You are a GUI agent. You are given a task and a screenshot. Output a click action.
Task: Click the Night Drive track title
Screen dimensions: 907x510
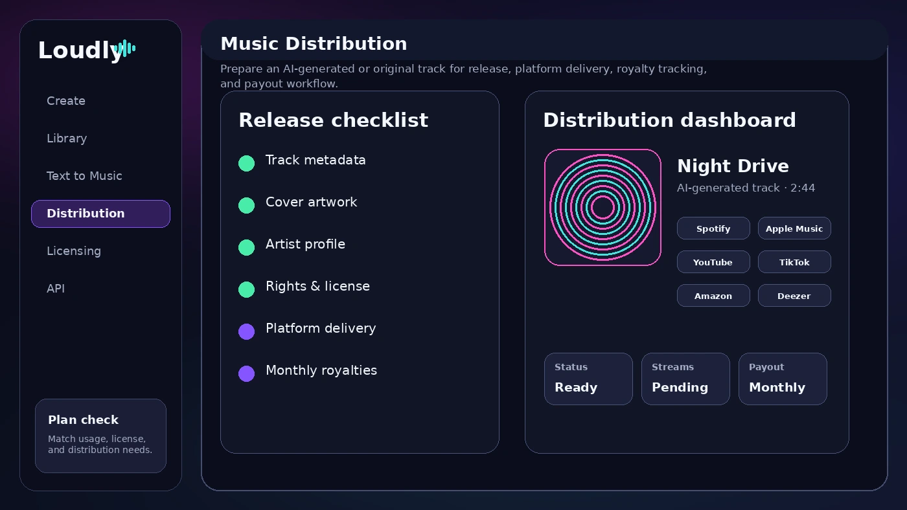(x=733, y=166)
